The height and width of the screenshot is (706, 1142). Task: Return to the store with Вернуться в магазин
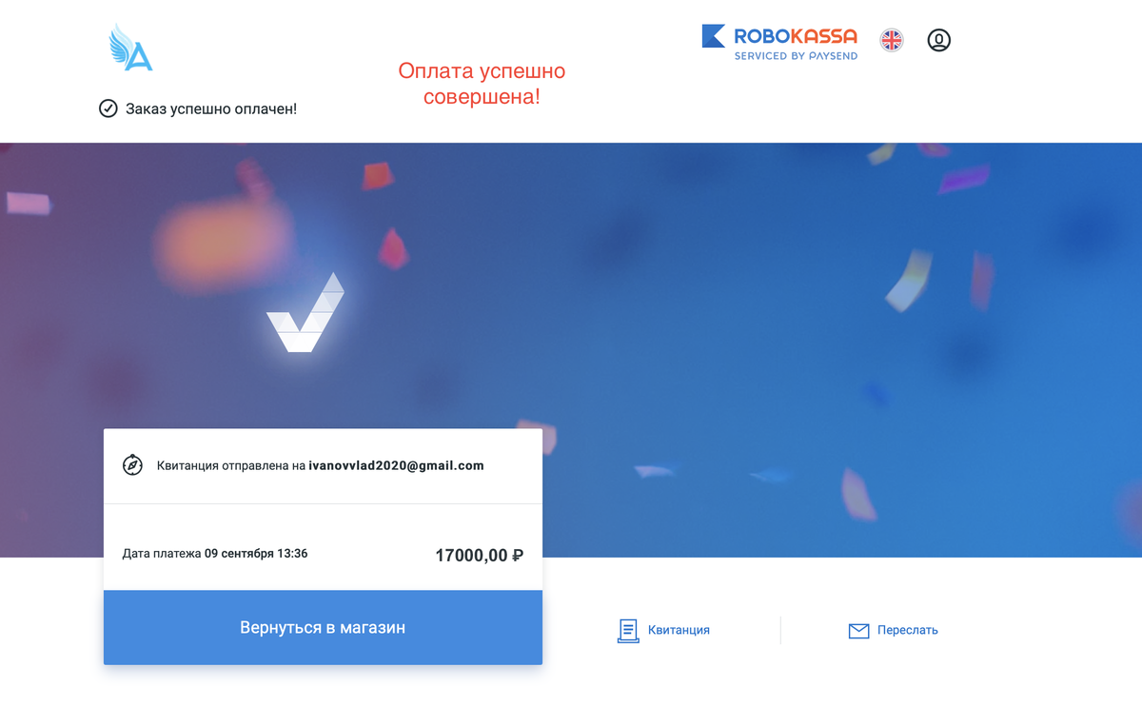[x=323, y=628]
